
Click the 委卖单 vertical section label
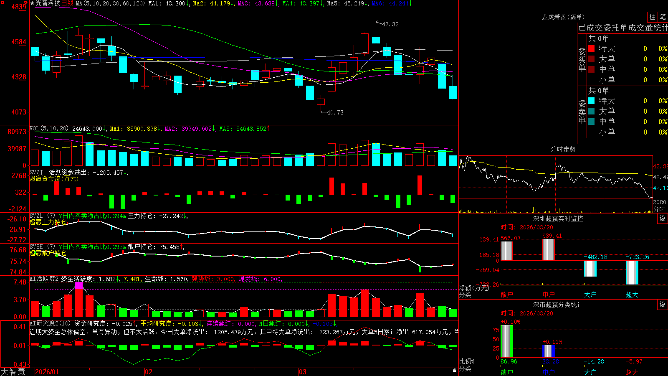582,112
